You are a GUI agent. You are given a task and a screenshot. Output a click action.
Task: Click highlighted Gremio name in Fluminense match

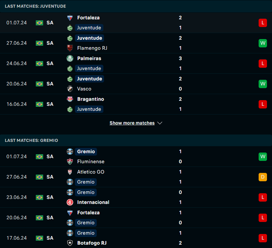coord(86,152)
